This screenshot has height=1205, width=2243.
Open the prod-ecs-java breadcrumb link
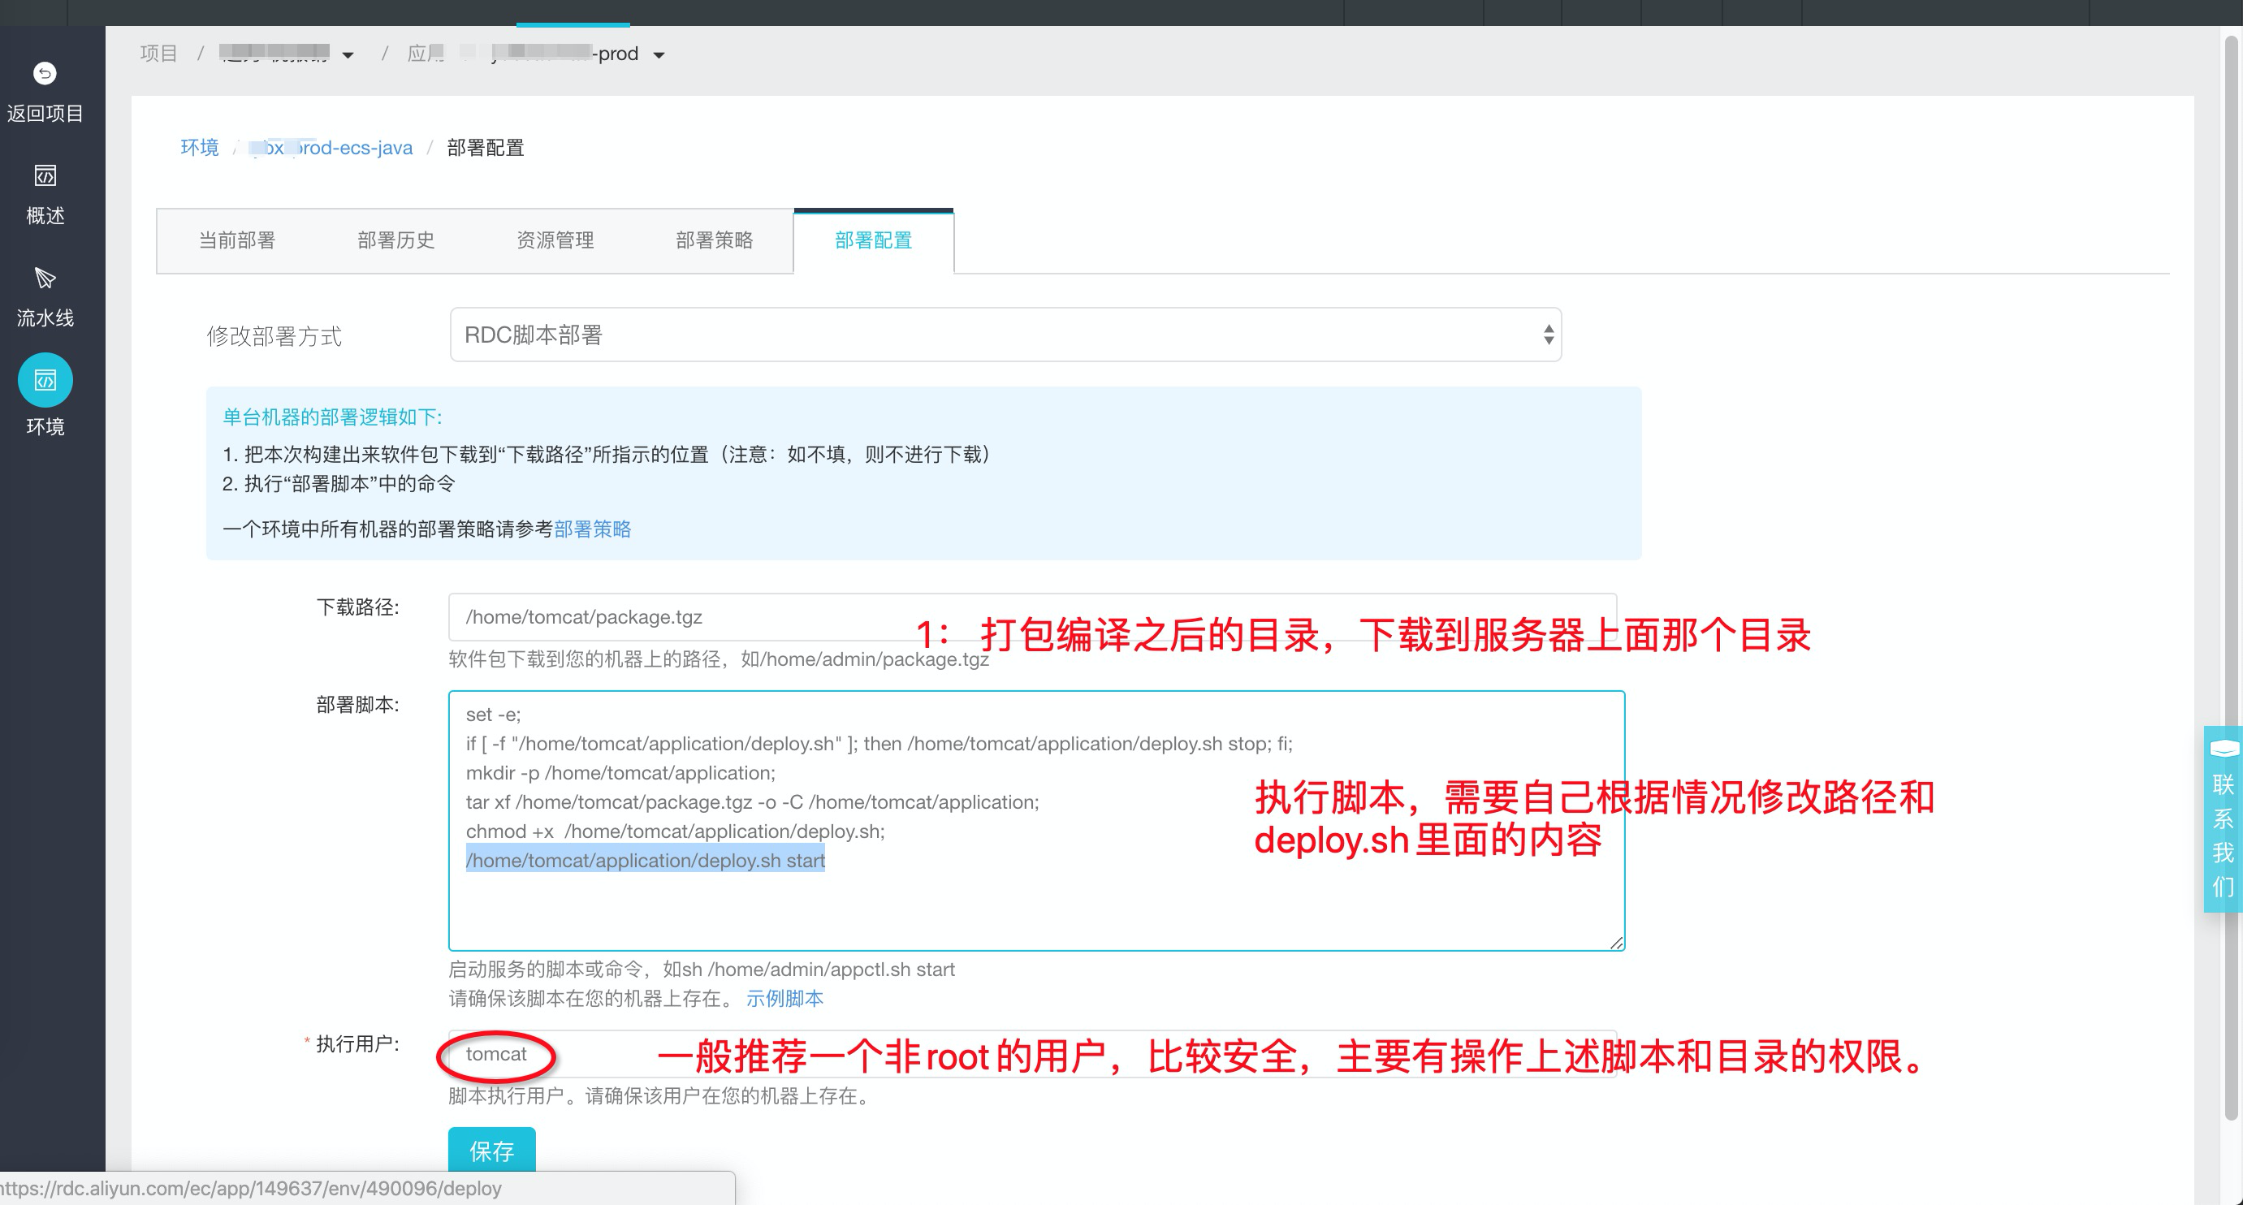(331, 147)
